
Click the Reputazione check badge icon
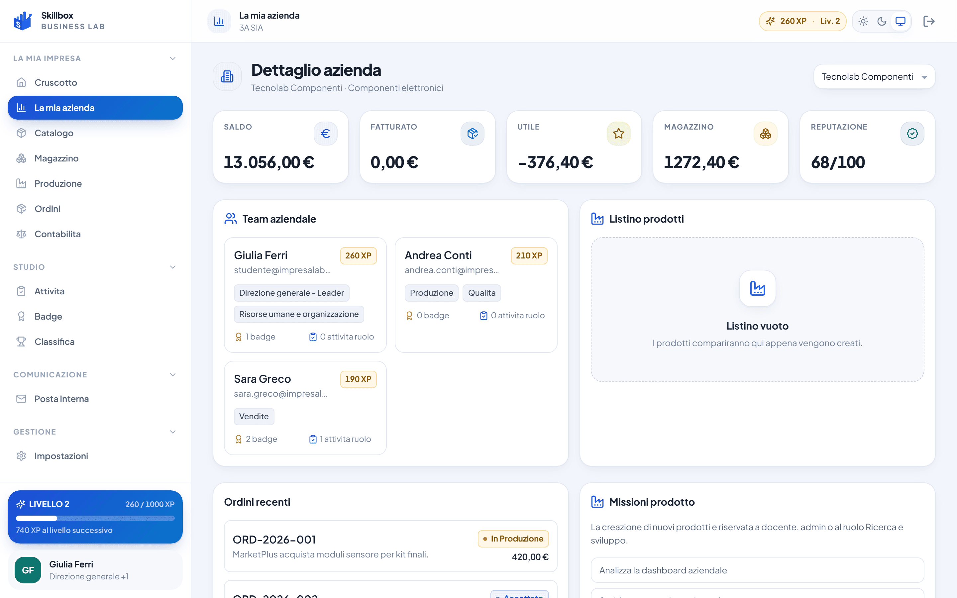pyautogui.click(x=912, y=134)
